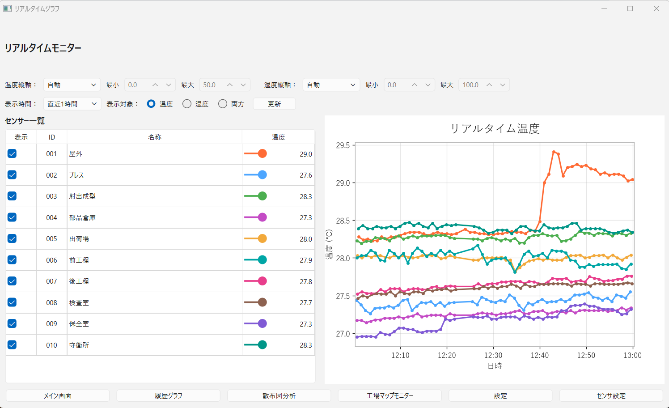Click orange color marker for 屋外
This screenshot has width=669, height=408.
[263, 153]
